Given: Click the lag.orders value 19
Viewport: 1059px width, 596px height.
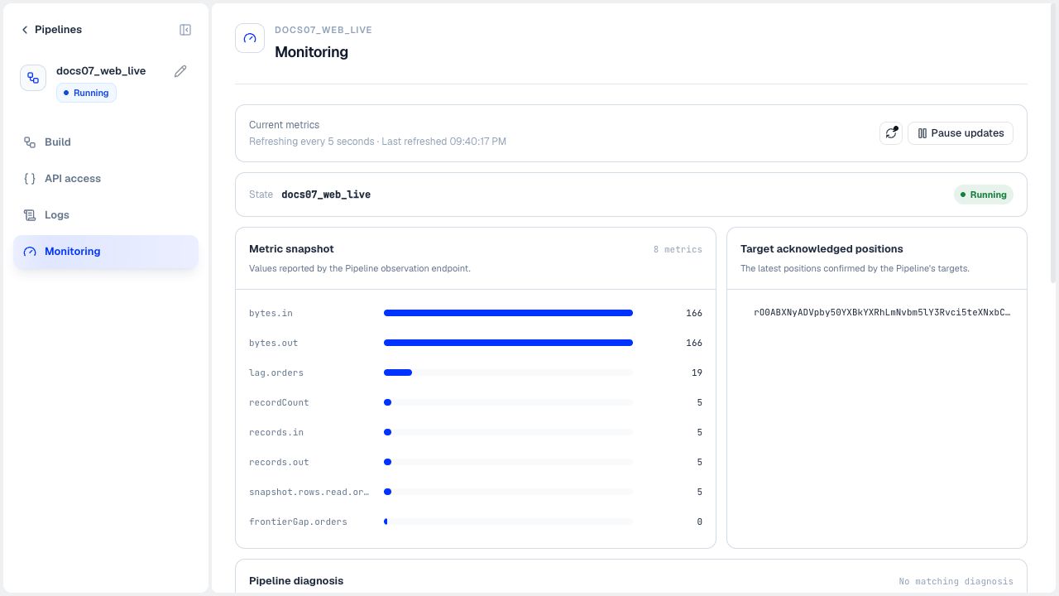Looking at the screenshot, I should [697, 372].
